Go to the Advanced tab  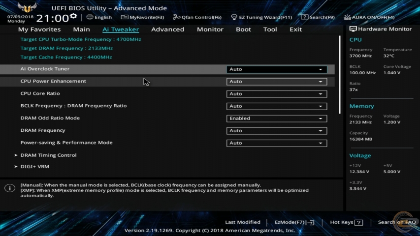[168, 29]
